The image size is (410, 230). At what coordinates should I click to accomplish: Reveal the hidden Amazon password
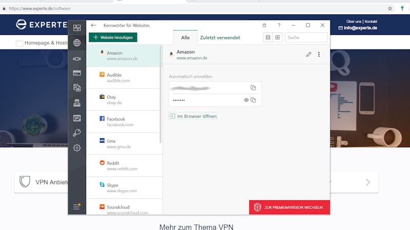point(246,100)
